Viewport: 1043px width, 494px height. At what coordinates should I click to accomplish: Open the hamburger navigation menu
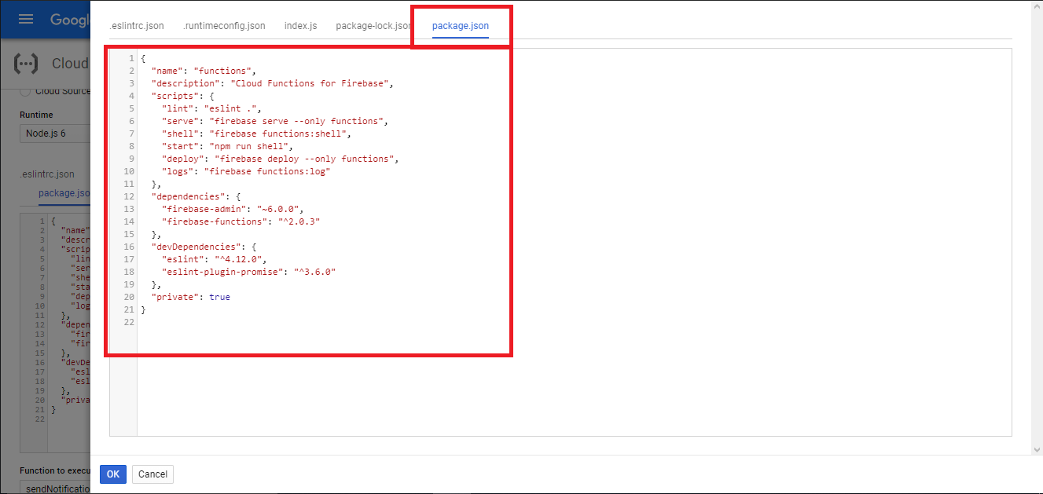coord(26,19)
